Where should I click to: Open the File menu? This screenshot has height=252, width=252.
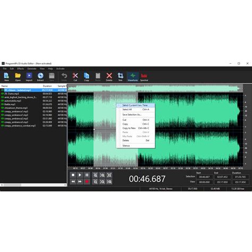click(5, 69)
